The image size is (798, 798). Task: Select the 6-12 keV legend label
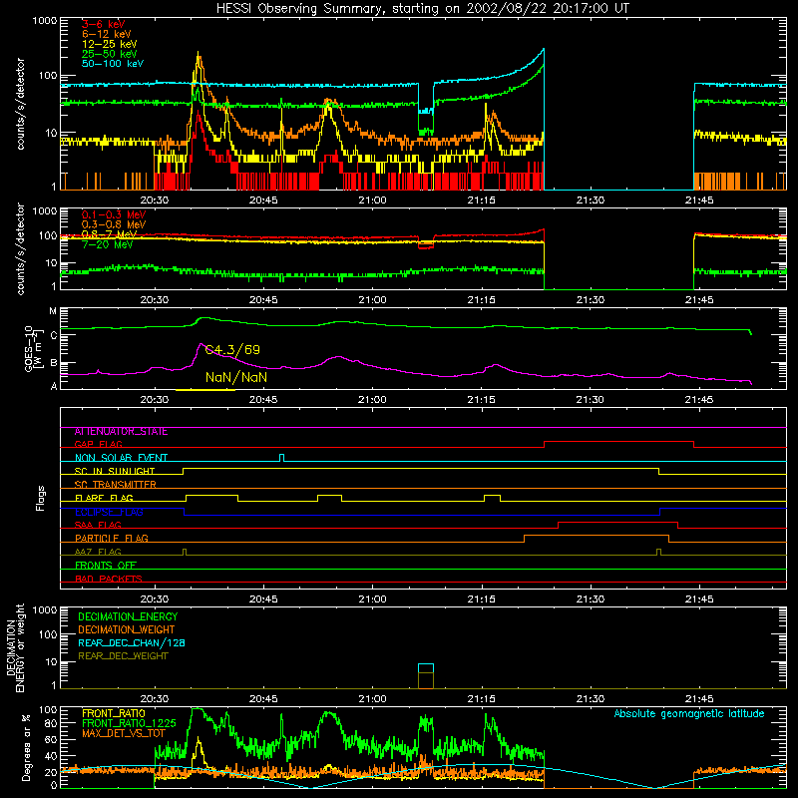[x=107, y=34]
